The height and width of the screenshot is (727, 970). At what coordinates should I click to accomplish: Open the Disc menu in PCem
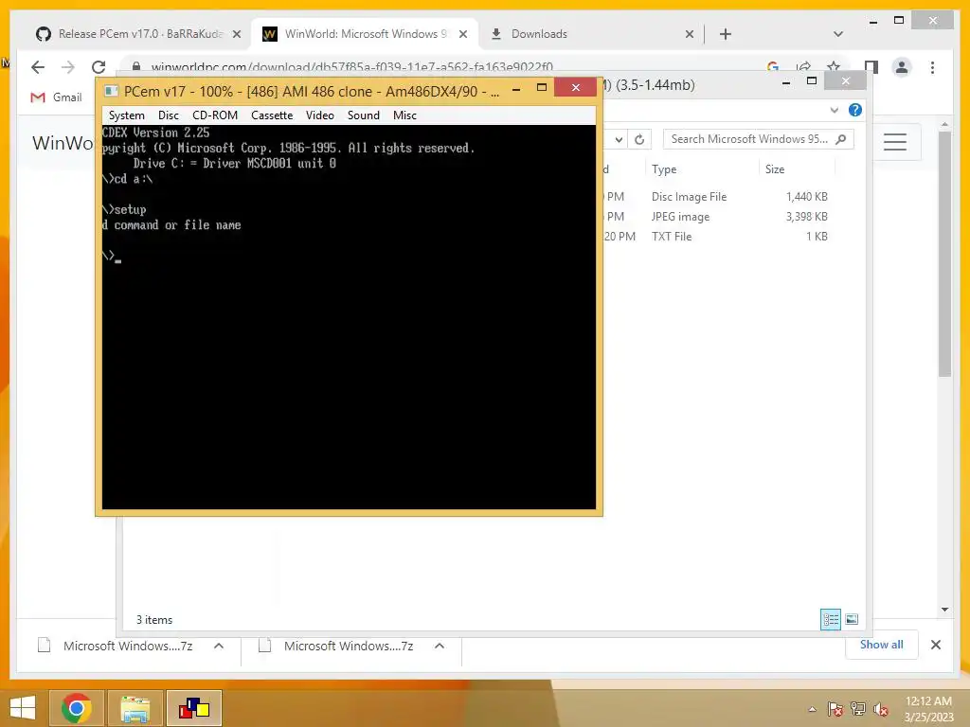169,115
